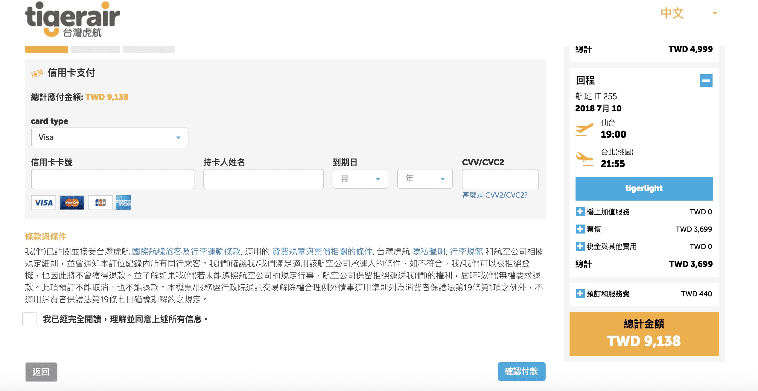Expand 票價 plus icon
This screenshot has width=758, height=391.
[x=580, y=229]
